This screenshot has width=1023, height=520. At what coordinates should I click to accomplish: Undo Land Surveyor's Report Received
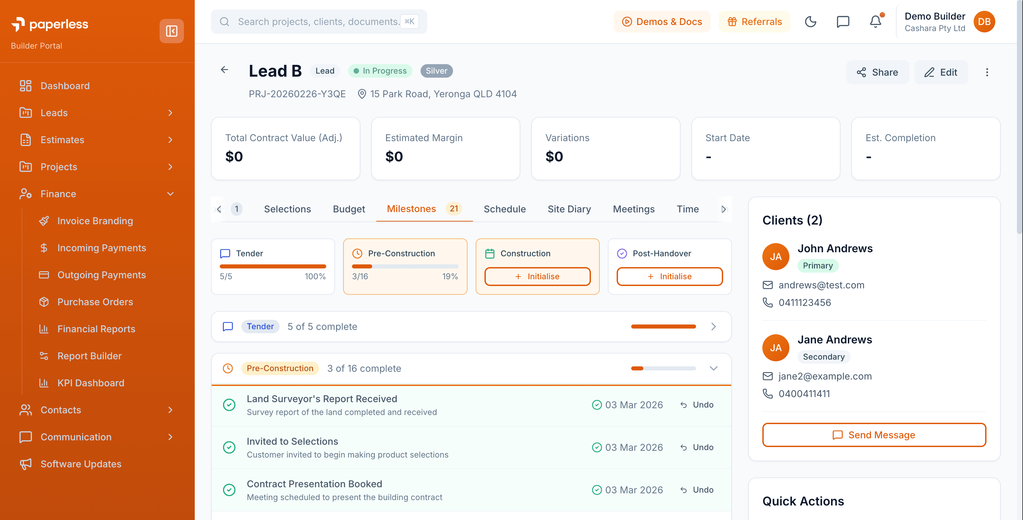pyautogui.click(x=697, y=405)
